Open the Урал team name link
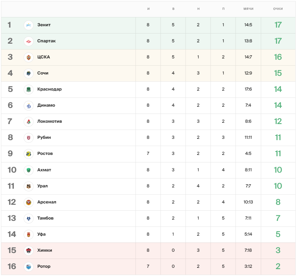Screen dimensions: 297x276 point(42,186)
